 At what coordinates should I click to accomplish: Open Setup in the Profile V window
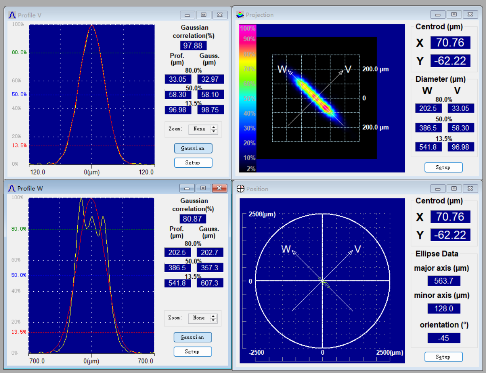193,163
